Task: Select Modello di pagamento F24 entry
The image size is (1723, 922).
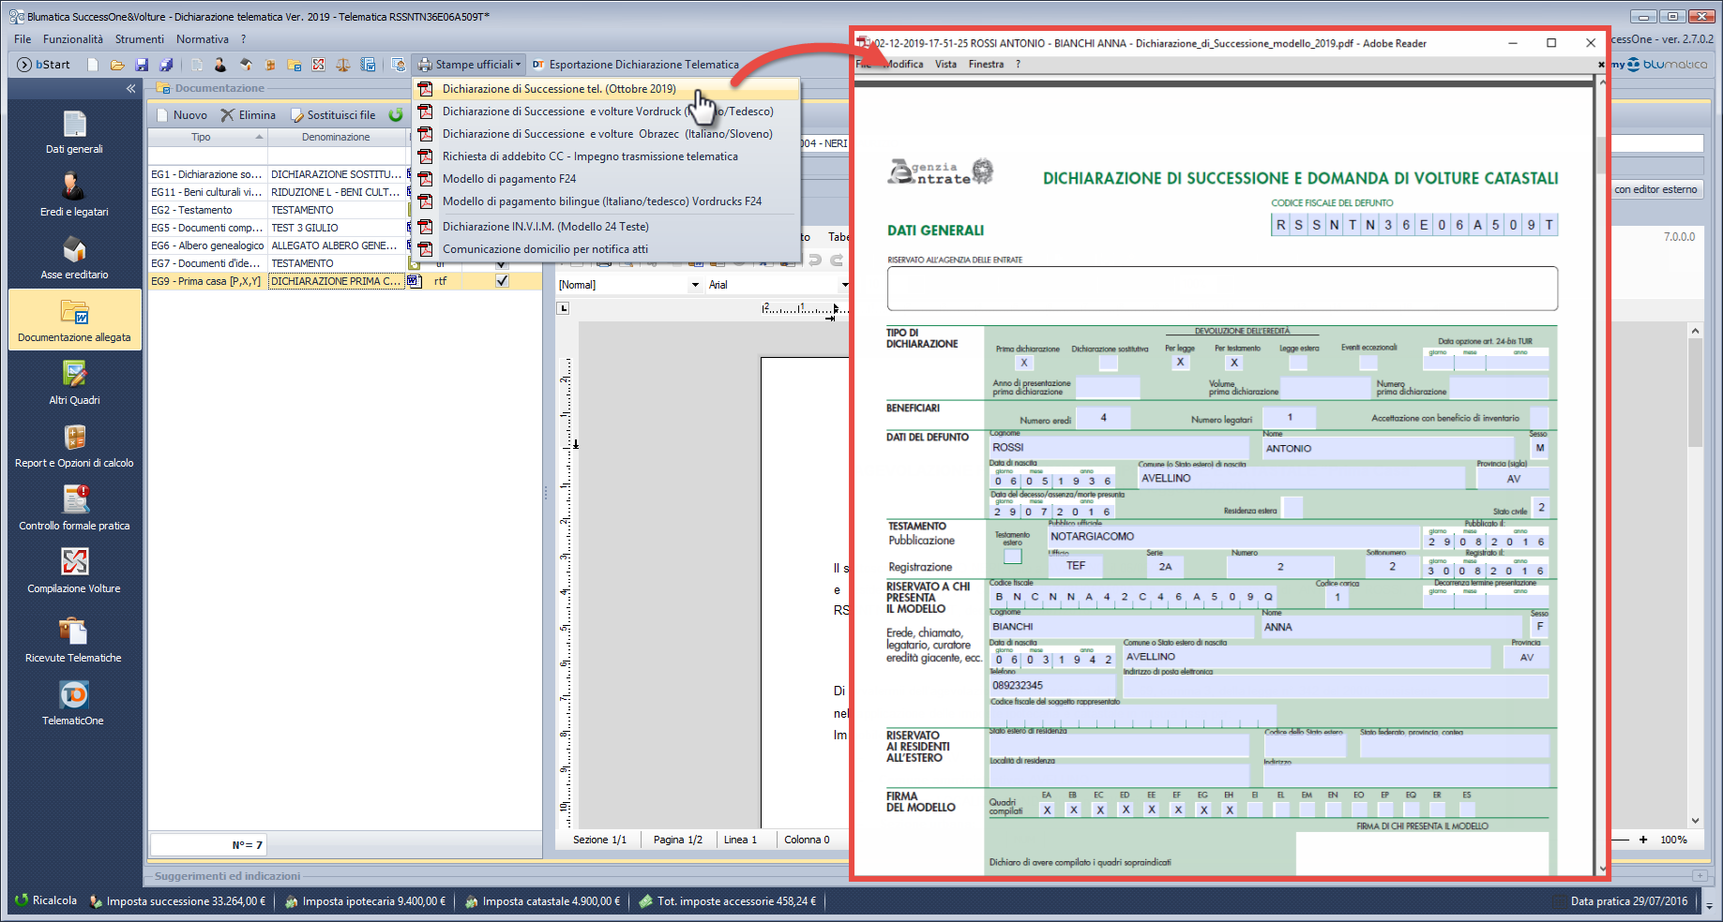Action: (x=509, y=179)
